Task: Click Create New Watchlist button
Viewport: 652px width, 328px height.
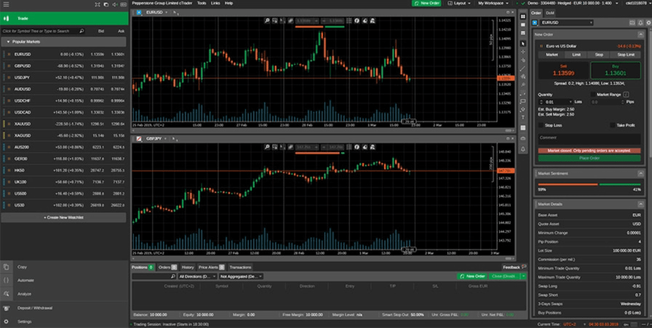Action: (63, 217)
